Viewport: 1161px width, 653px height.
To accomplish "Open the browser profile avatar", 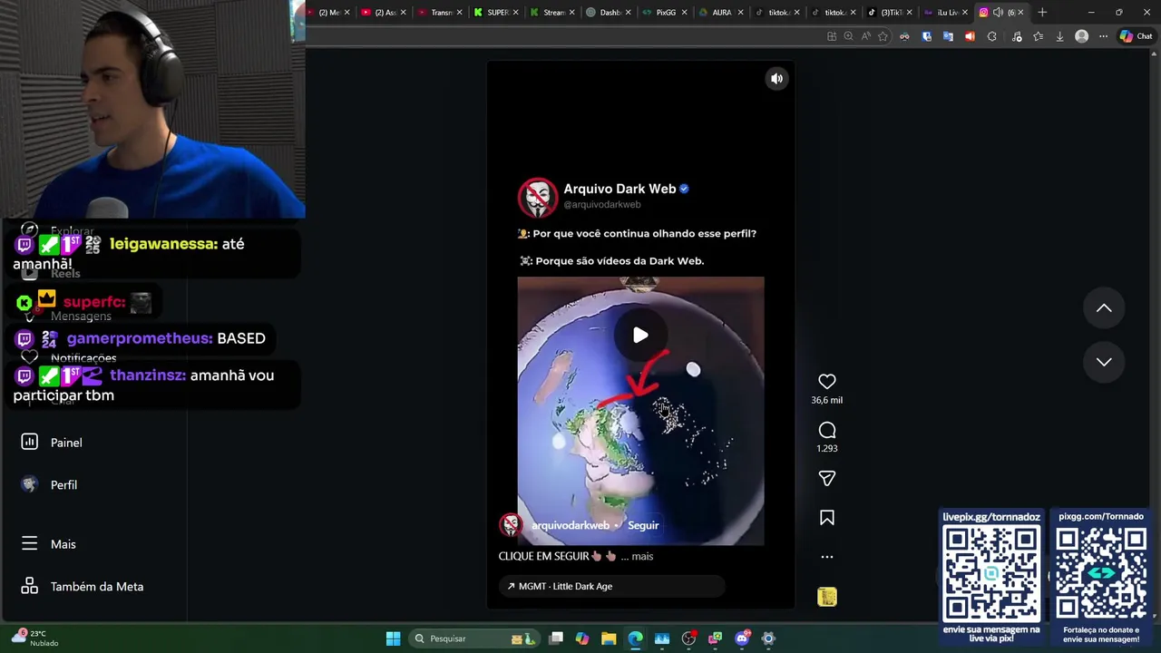I will point(1081,36).
